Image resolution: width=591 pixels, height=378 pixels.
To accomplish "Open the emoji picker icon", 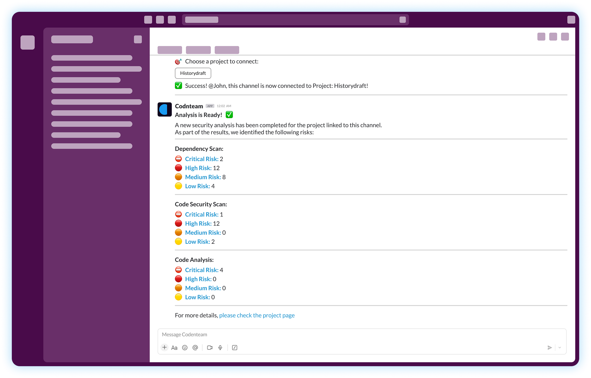I will click(x=185, y=348).
